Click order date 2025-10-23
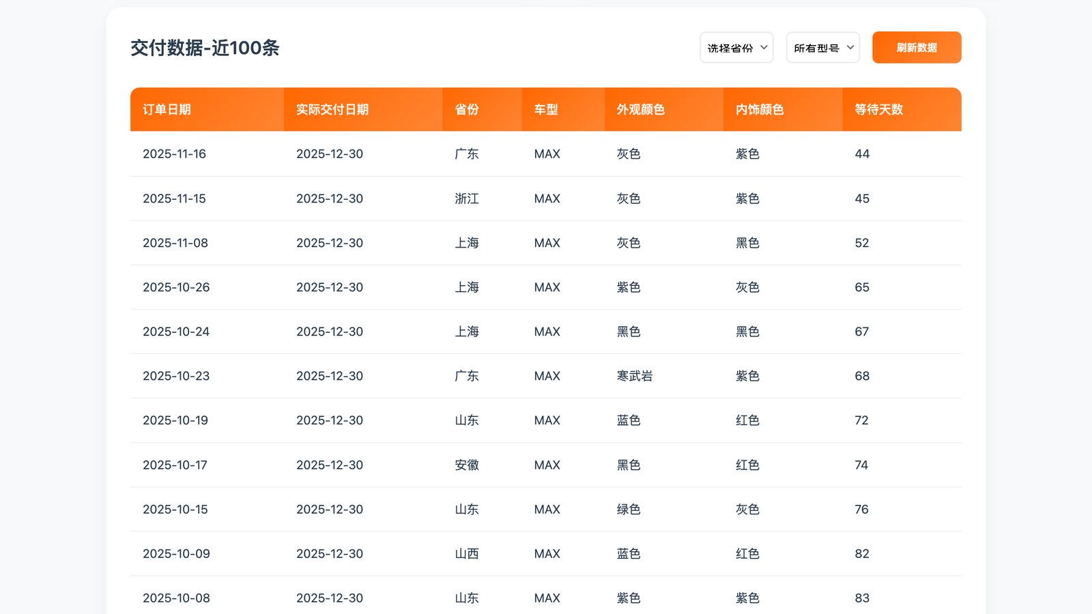 [176, 376]
